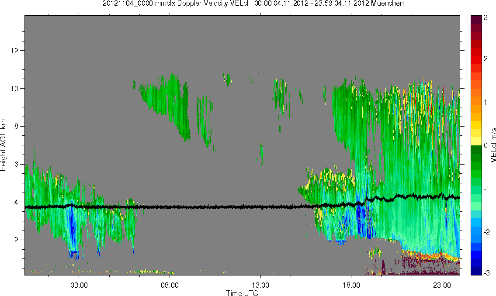Click the 13:00 time tick label
The height and width of the screenshot is (296, 496).
[260, 285]
